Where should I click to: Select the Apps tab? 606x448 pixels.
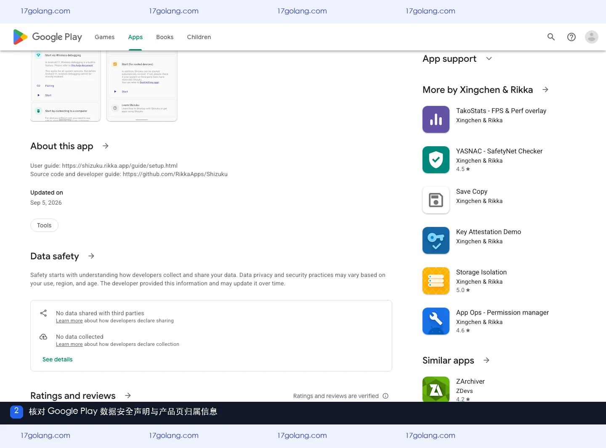click(x=136, y=37)
